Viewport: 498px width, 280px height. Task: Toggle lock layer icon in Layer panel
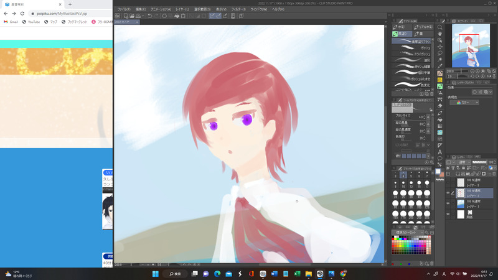(x=463, y=168)
